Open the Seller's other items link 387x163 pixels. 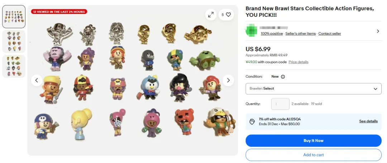point(300,34)
